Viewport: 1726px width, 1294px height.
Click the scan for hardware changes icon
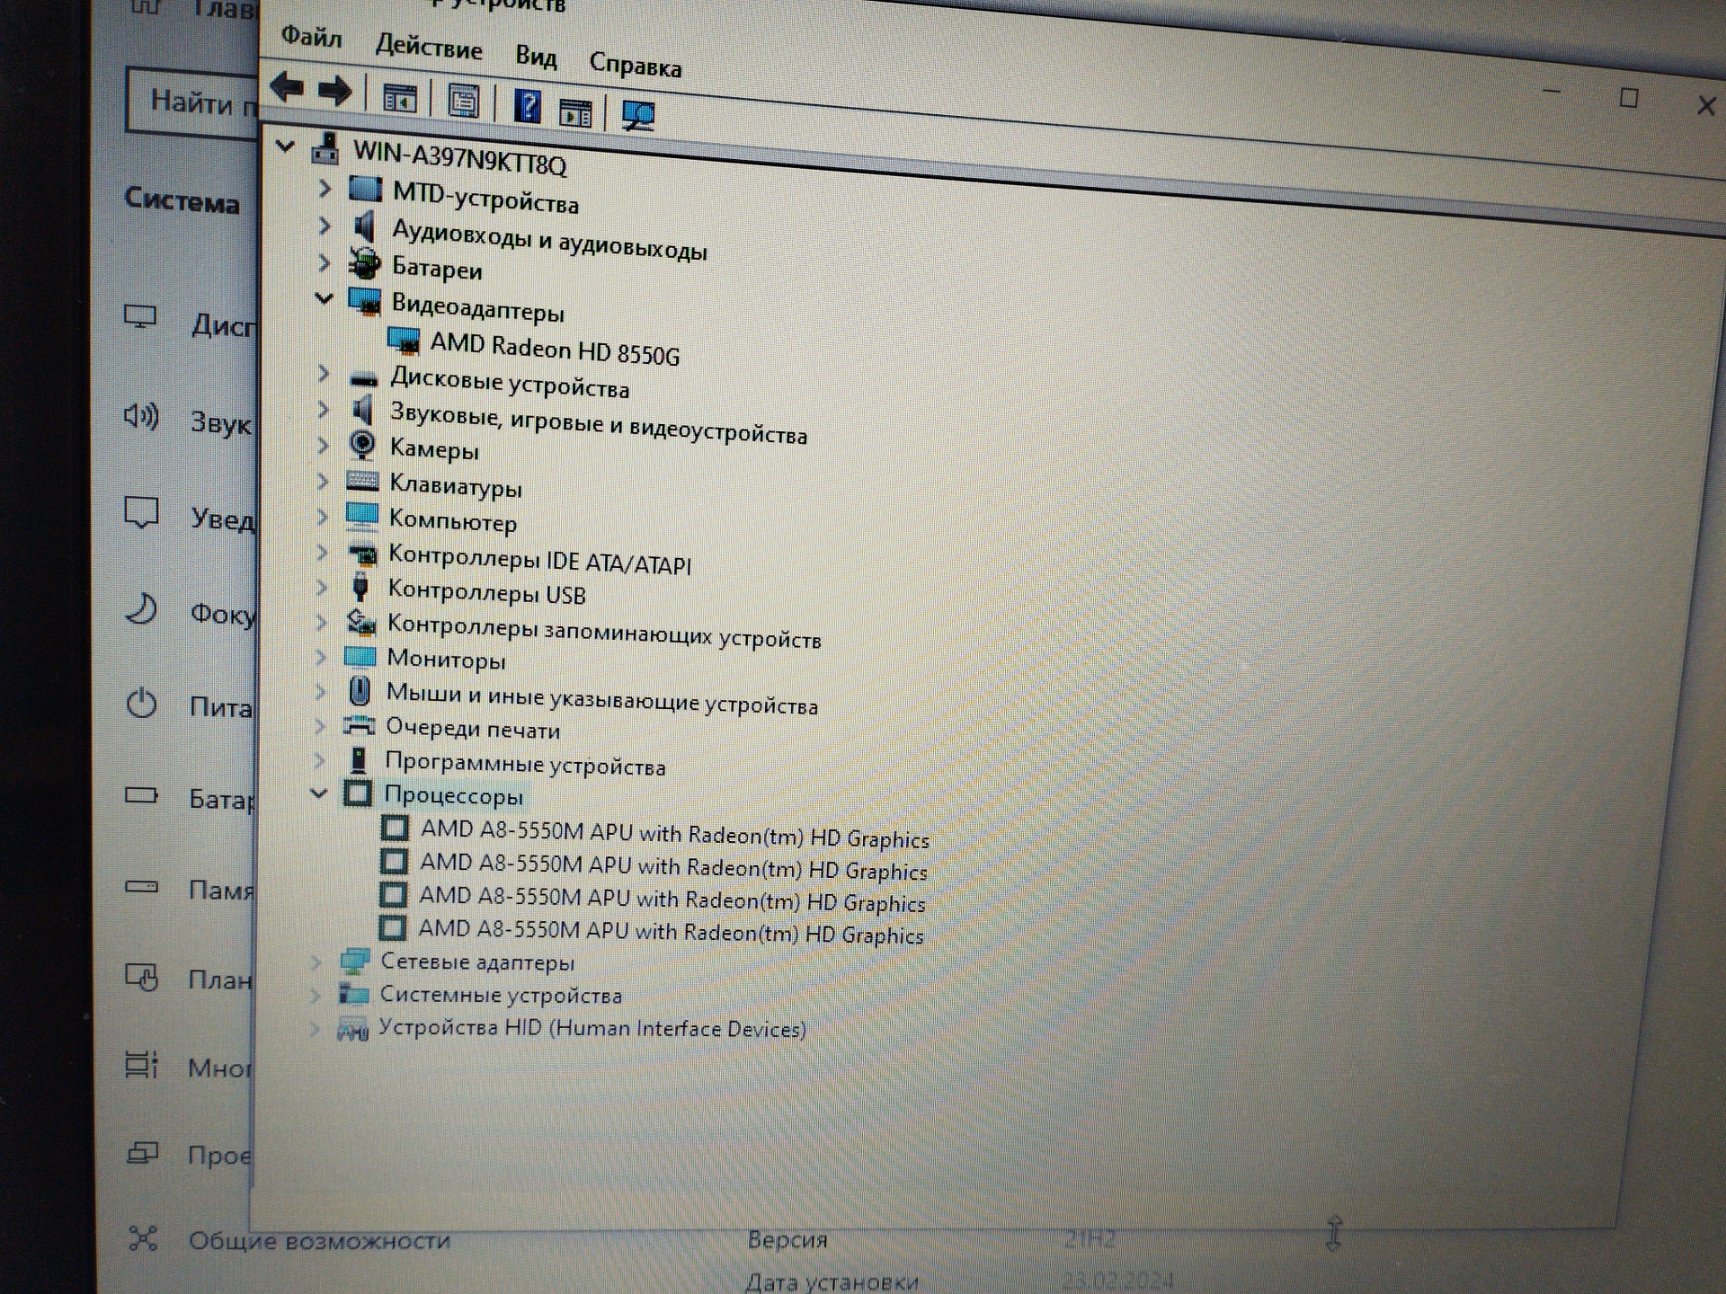point(638,115)
